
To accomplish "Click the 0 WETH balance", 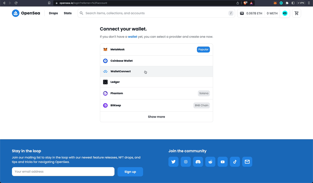I will (x=272, y=13).
